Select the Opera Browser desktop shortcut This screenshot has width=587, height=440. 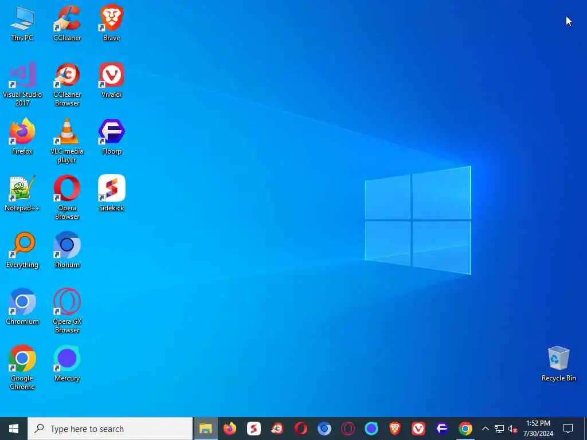click(x=67, y=198)
